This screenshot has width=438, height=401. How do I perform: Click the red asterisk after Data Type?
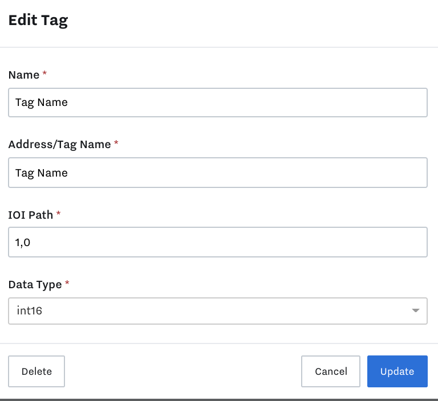pyautogui.click(x=67, y=283)
